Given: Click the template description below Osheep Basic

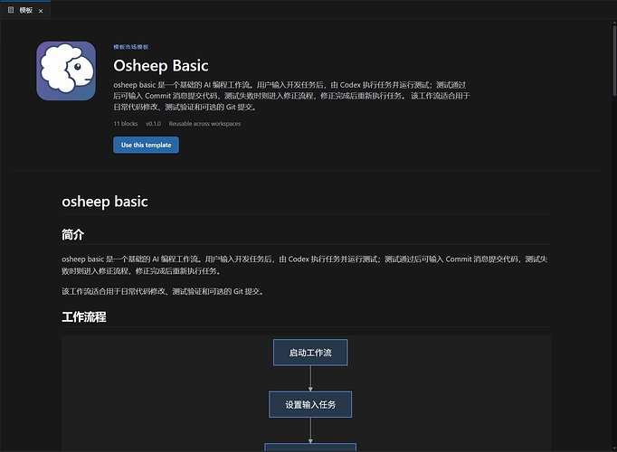Looking at the screenshot, I should click(291, 96).
